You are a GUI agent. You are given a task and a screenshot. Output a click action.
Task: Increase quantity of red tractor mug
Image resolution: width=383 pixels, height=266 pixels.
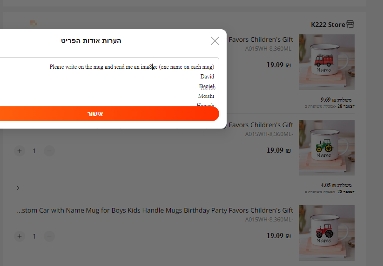19,236
